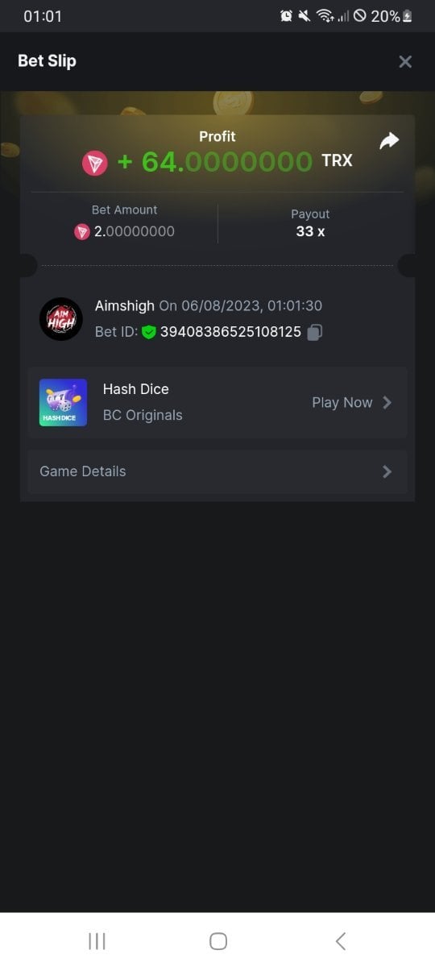435x967 pixels.
Task: Open the Aimshigh profile avatar
Action: (x=61, y=319)
